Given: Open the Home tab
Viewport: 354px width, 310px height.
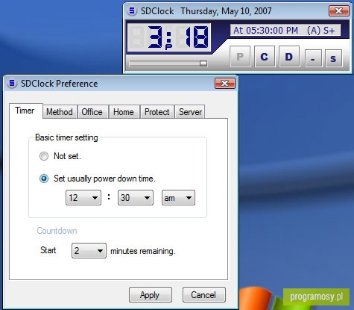Looking at the screenshot, I should (124, 112).
